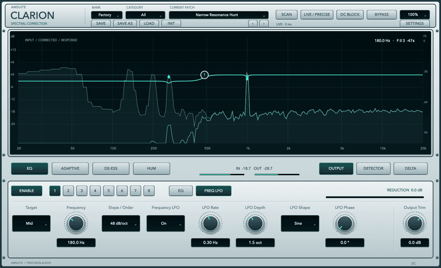The height and width of the screenshot is (268, 441).
Task: Click the notch handle at 1k
Action: (x=247, y=79)
